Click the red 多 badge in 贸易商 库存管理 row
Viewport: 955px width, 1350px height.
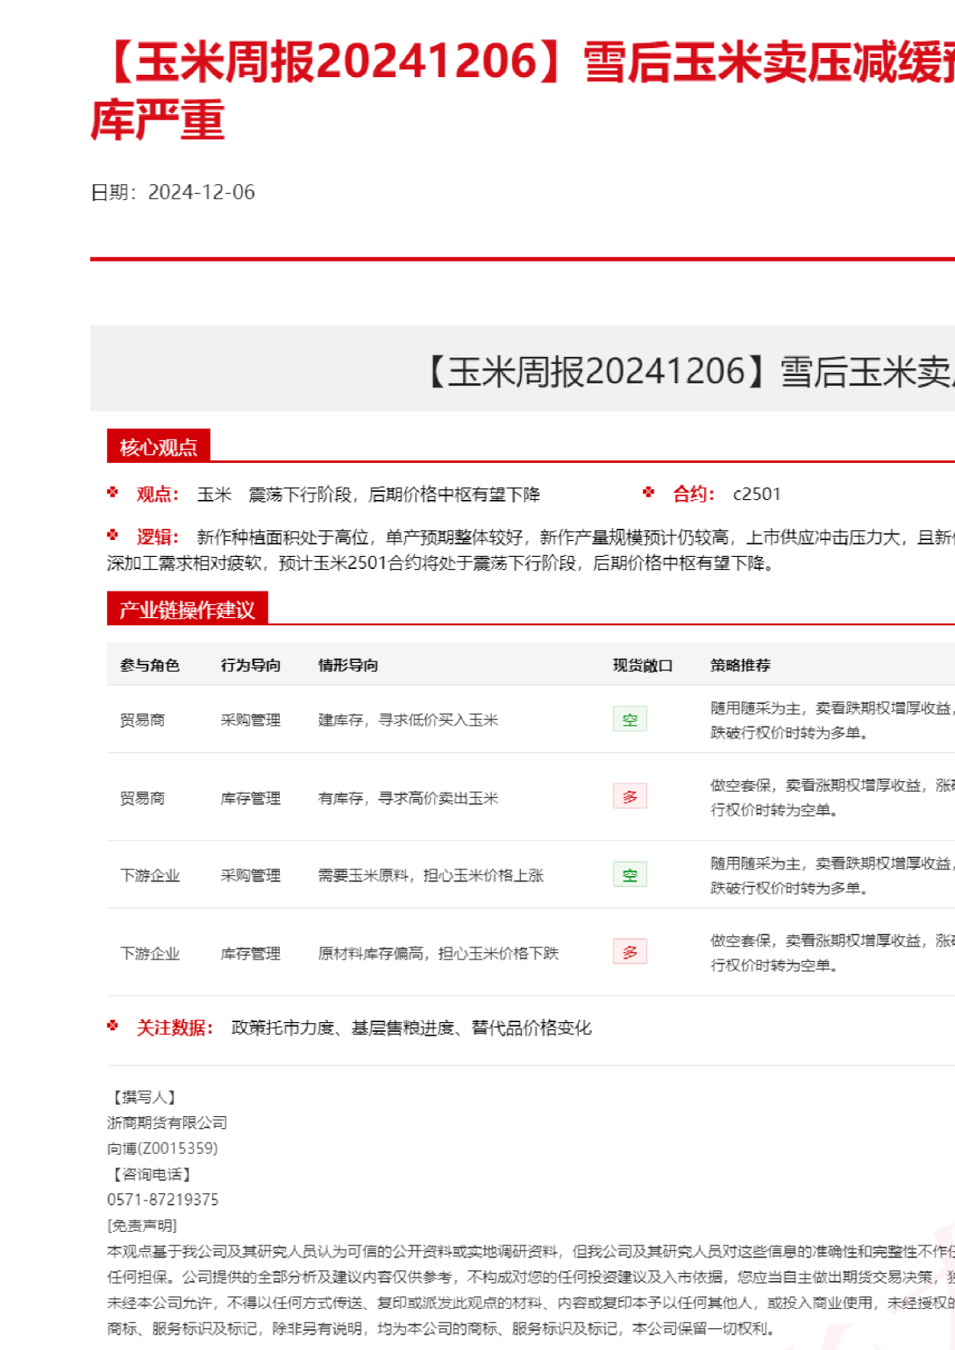pyautogui.click(x=629, y=796)
